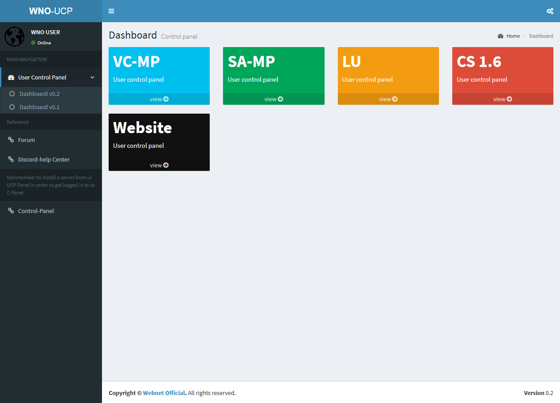This screenshot has width=560, height=403.
Task: Click the view link on the Website card
Action: [x=159, y=165]
